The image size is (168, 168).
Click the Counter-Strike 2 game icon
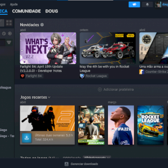(x=142, y=72)
